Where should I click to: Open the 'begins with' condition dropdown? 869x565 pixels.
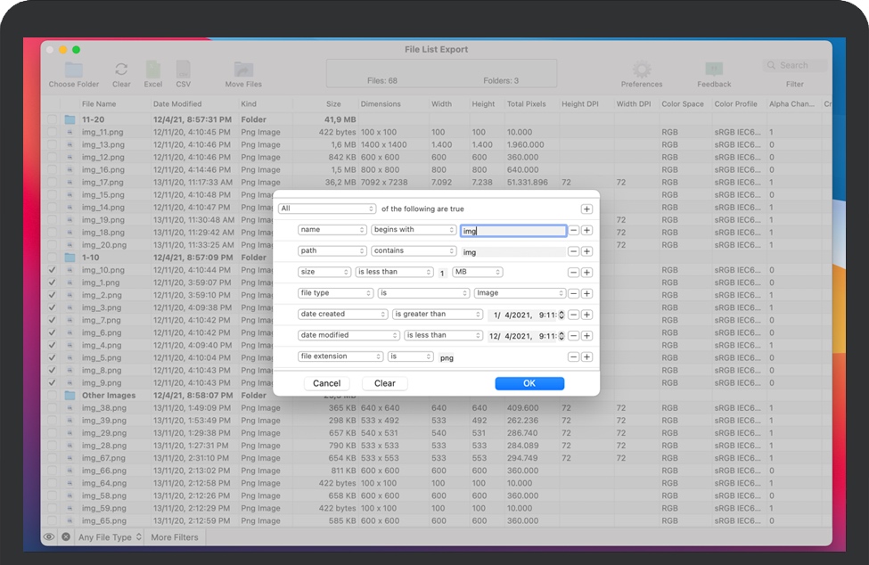click(414, 230)
